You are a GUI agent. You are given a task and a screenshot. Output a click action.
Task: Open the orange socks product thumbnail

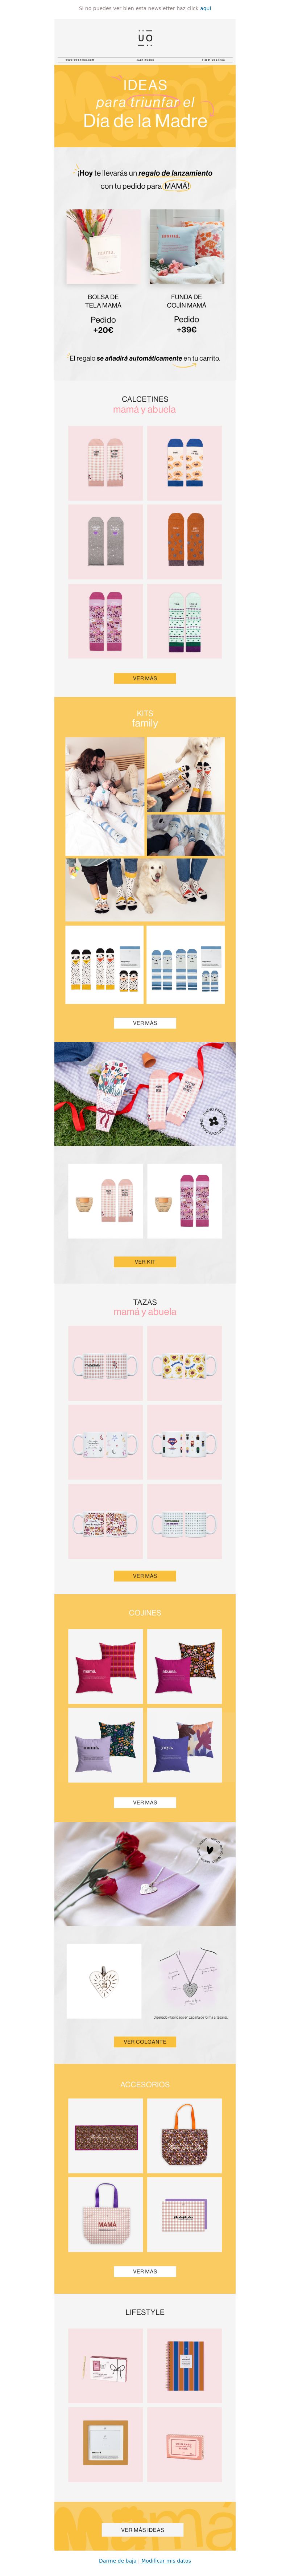[184, 541]
